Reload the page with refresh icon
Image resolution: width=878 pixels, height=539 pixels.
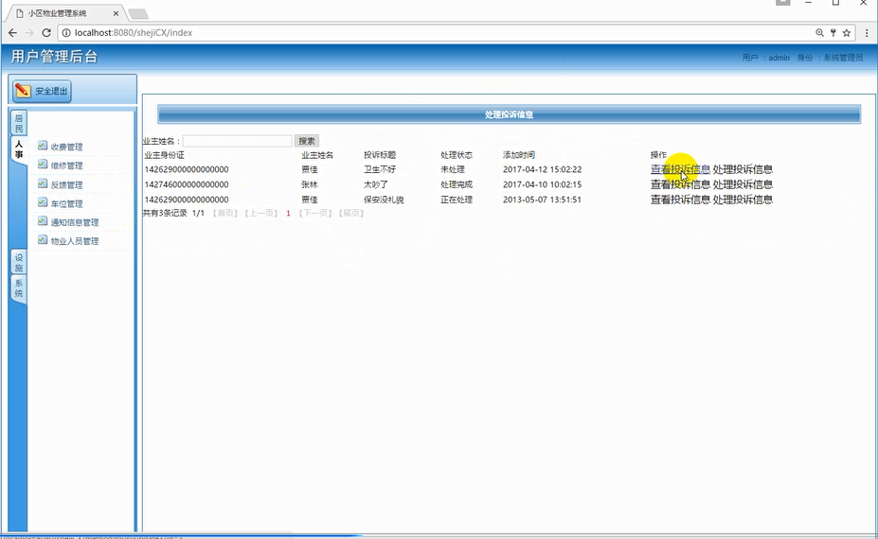pyautogui.click(x=46, y=33)
